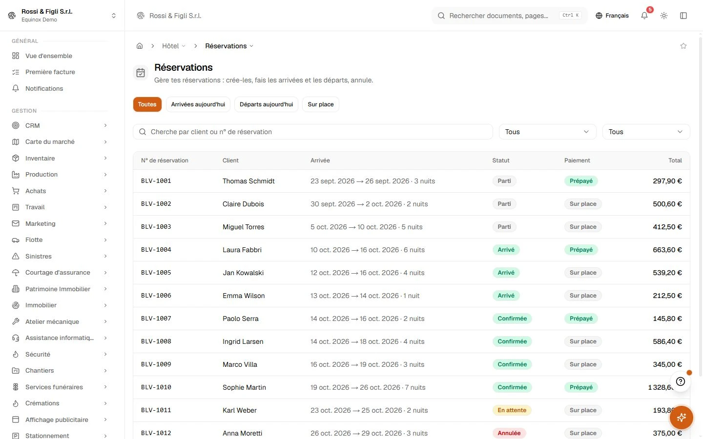Focus the global document search box
The image size is (703, 439).
pyautogui.click(x=509, y=16)
